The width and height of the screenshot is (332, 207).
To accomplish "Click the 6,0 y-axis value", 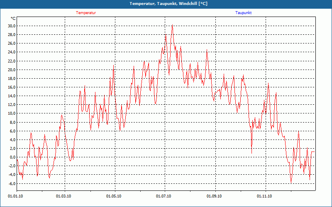I will tap(12, 131).
